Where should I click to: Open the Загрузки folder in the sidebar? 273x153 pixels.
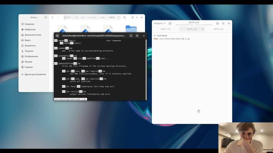pos(29,51)
